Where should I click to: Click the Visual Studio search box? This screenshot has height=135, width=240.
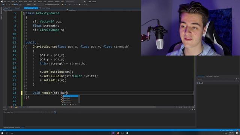[x=75, y=1]
